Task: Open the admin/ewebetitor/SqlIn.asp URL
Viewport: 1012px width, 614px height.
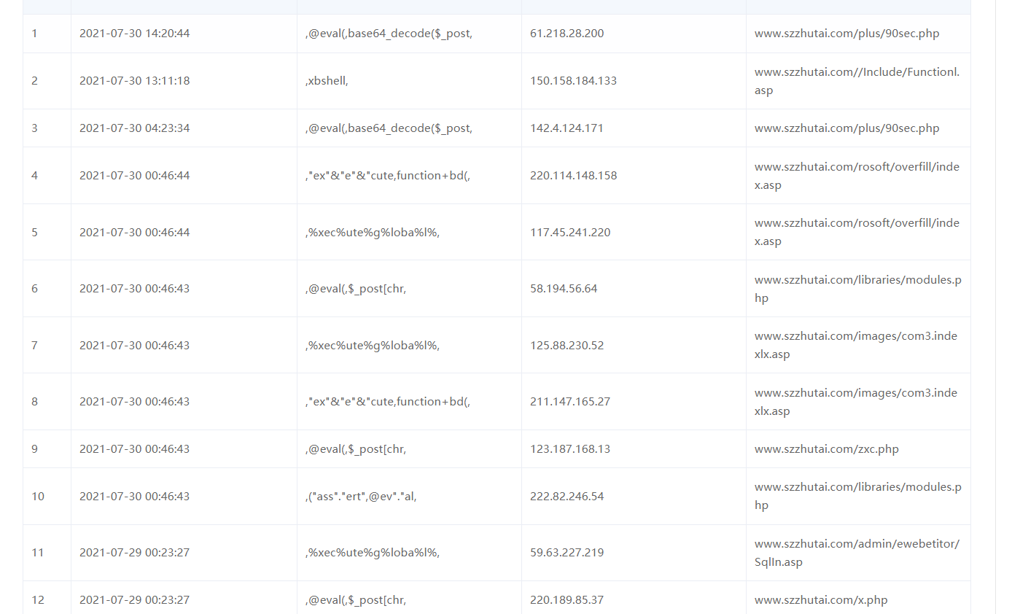Action: pos(857,553)
